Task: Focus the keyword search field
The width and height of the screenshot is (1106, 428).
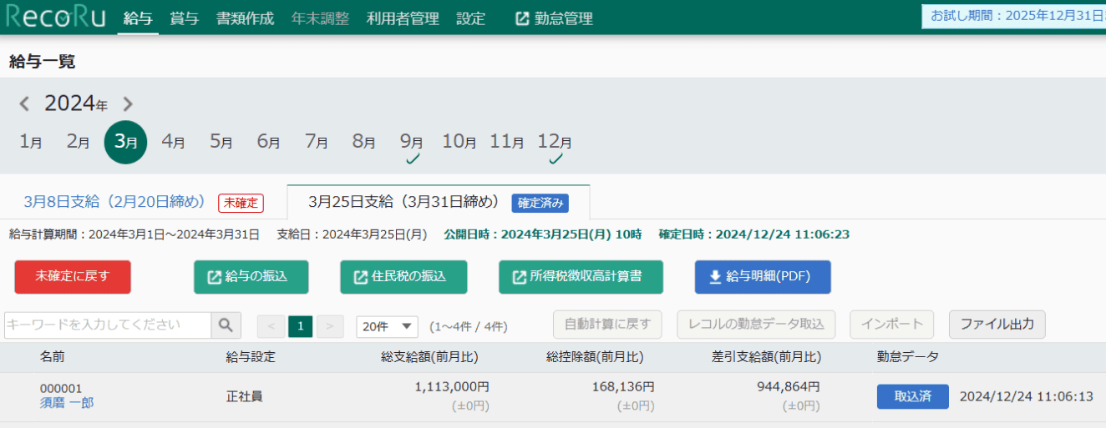Action: click(x=107, y=325)
